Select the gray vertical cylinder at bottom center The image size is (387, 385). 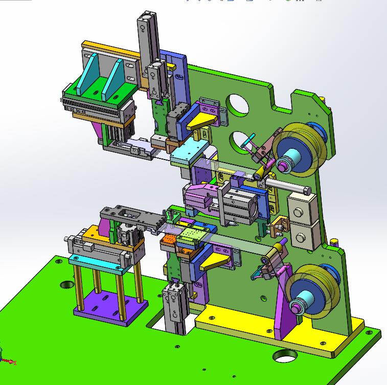click(175, 308)
